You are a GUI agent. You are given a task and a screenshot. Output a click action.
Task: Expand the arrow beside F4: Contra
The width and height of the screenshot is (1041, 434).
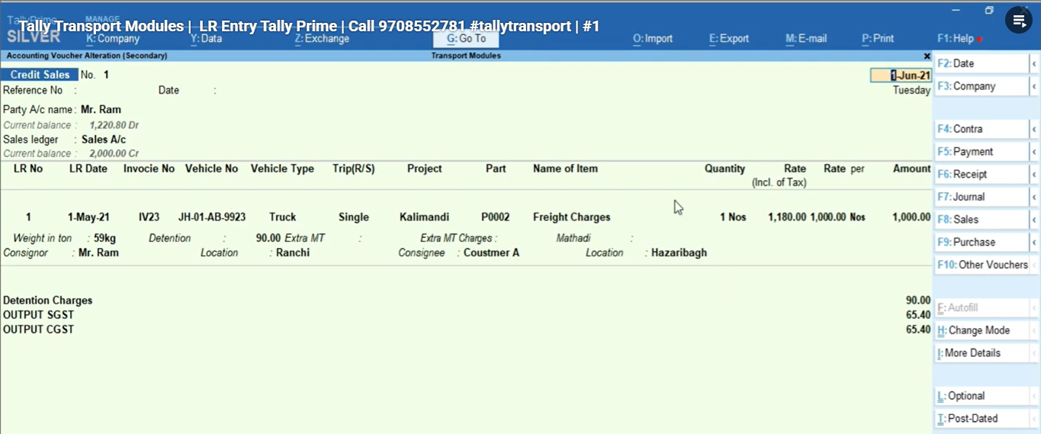pyautogui.click(x=1034, y=129)
